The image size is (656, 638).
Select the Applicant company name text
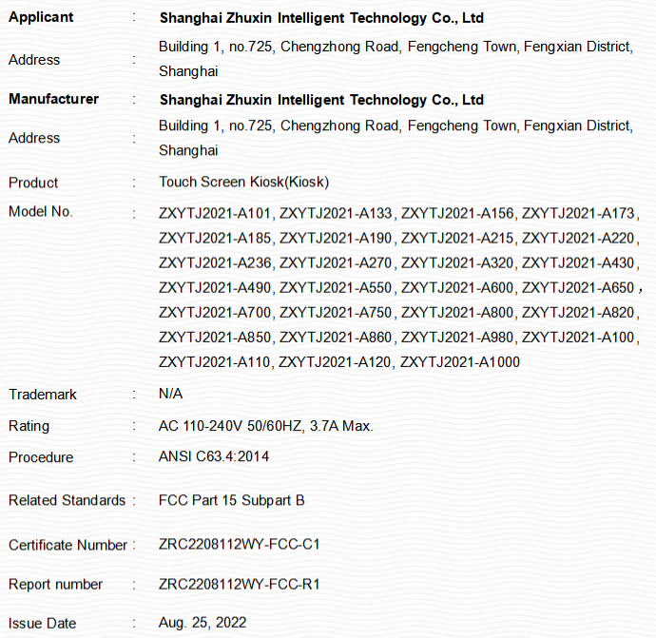[x=321, y=18]
